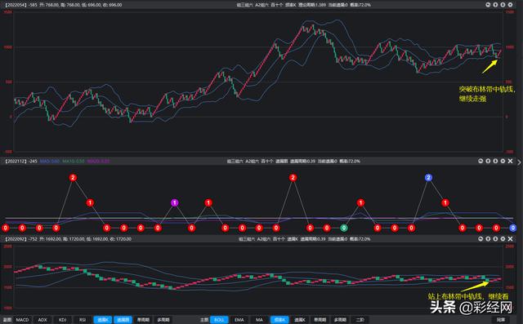Select 多周期 in the sub-chart button group
Viewport: 523px width, 324px height.
[163, 320]
